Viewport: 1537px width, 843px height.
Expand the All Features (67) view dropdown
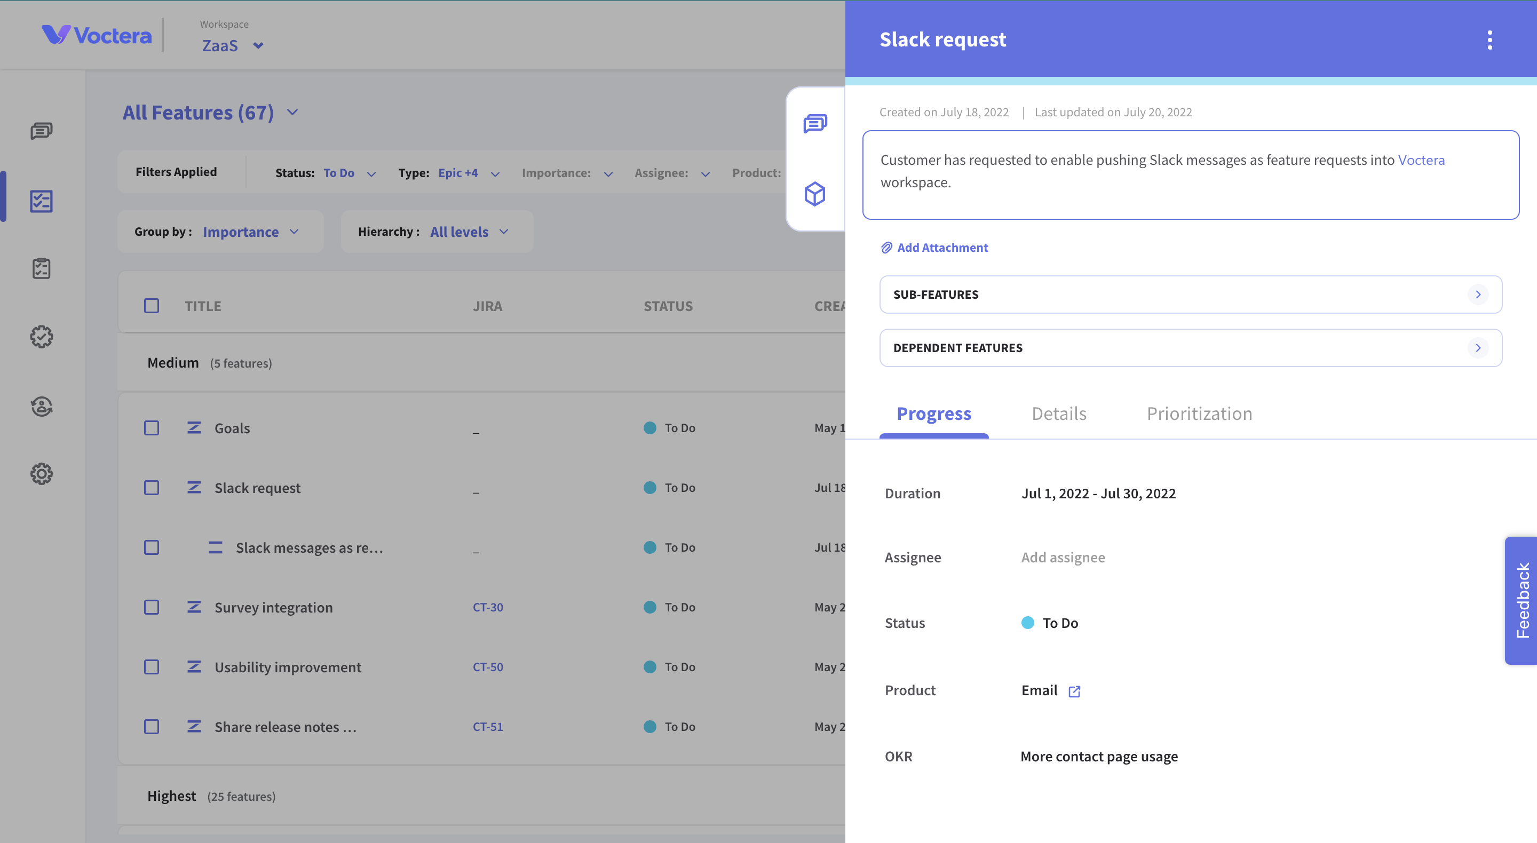211,112
